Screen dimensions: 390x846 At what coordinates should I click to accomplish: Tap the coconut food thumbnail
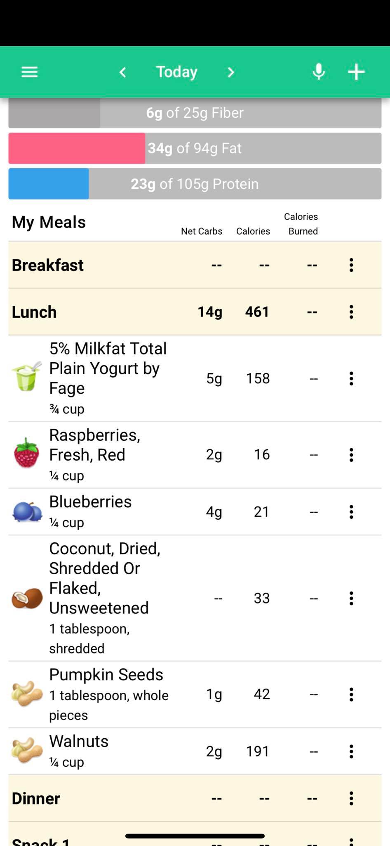click(27, 598)
